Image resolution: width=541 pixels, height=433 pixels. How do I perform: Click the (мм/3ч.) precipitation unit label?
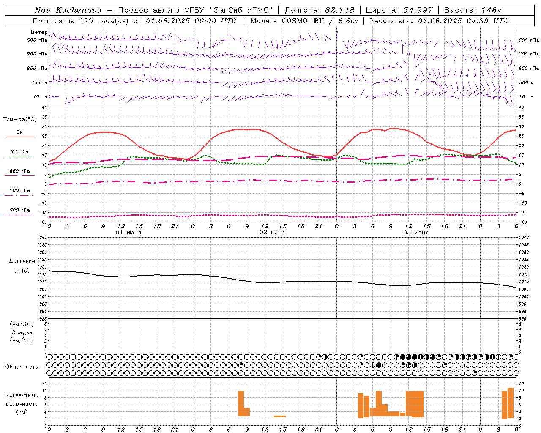coord(22,325)
